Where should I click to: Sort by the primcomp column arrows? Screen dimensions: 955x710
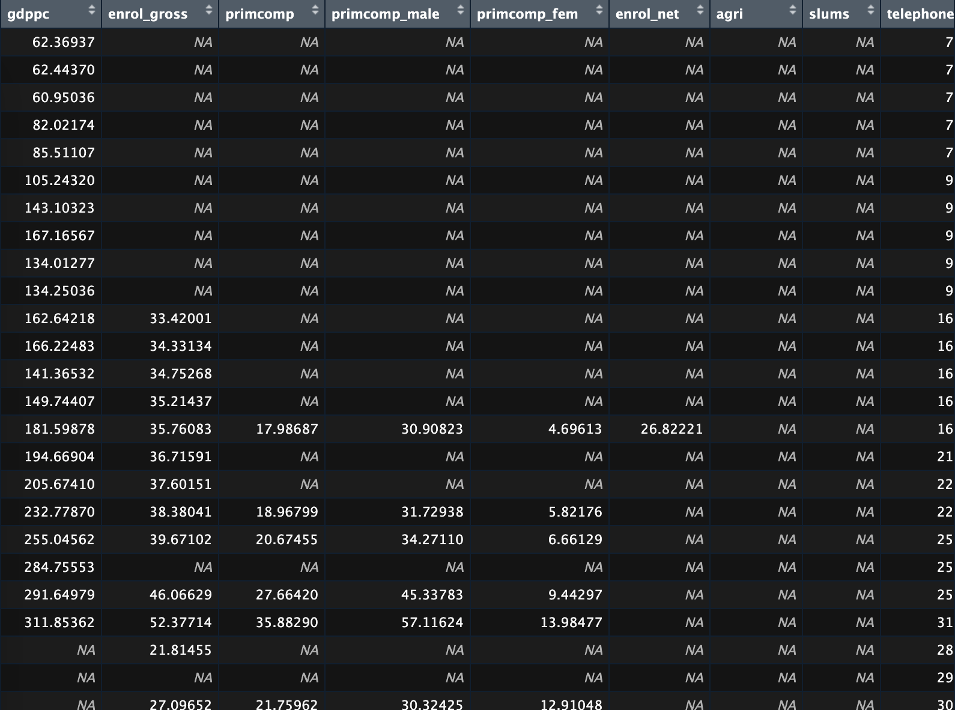[x=315, y=10]
